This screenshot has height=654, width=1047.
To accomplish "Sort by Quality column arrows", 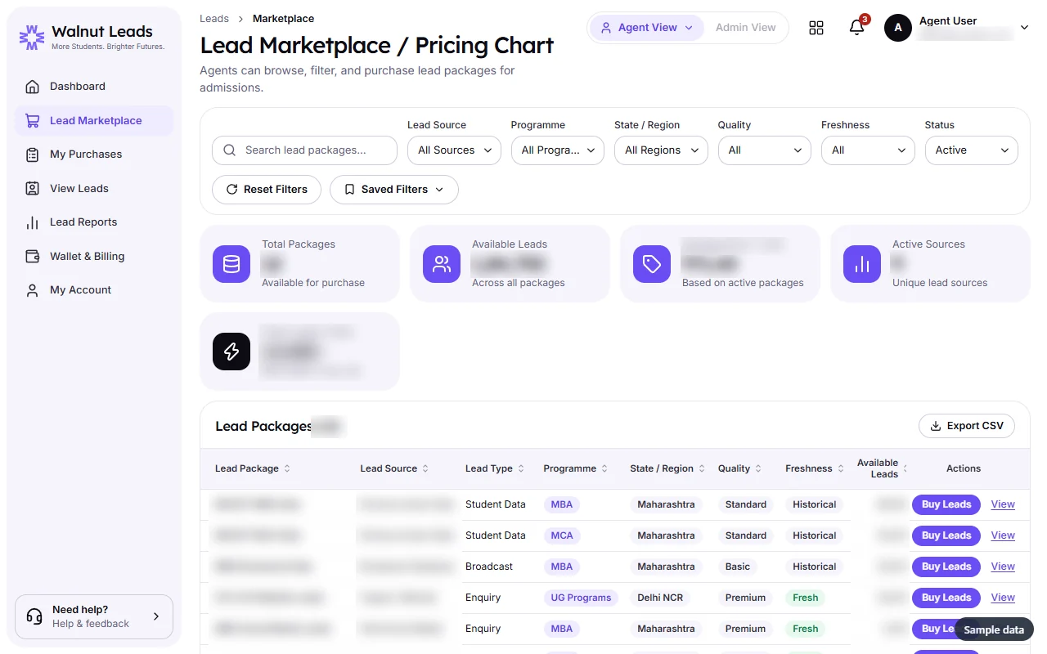I will [x=758, y=468].
